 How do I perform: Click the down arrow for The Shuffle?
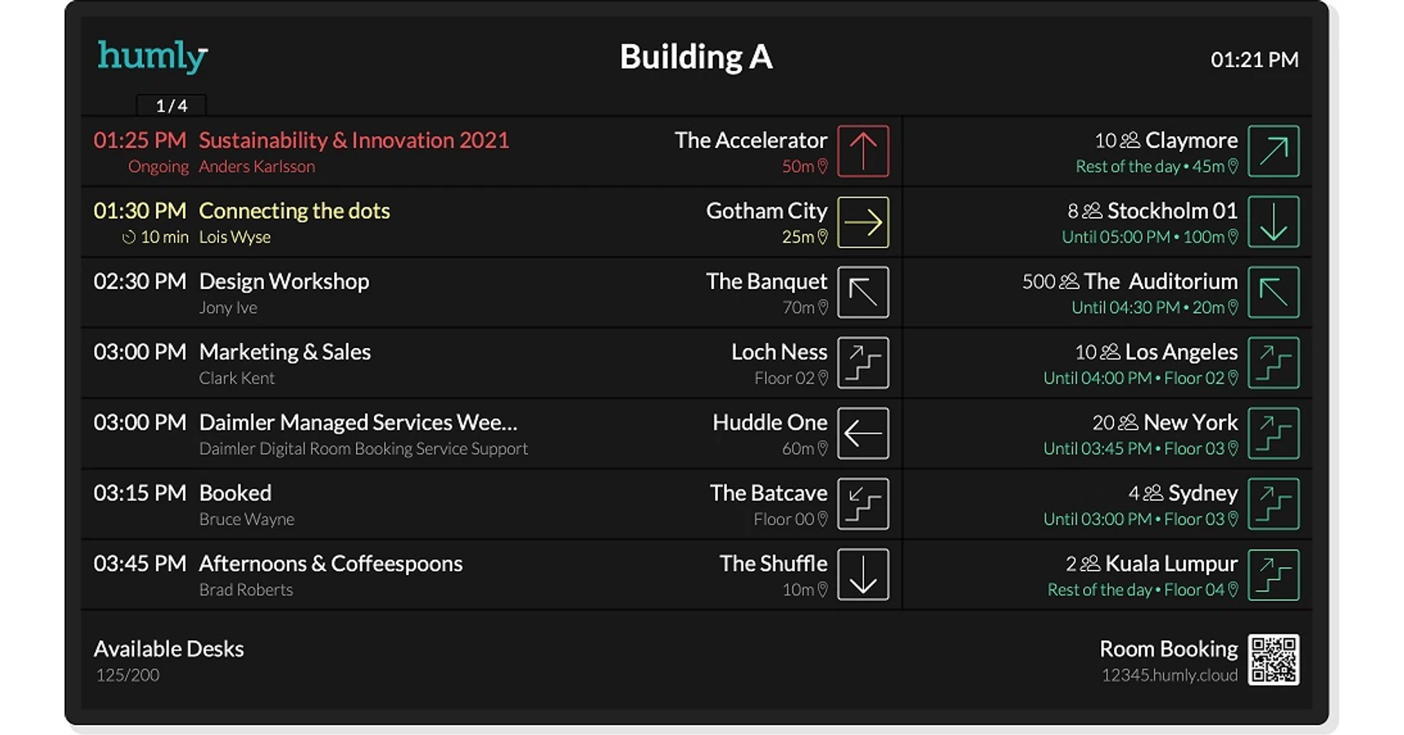pyautogui.click(x=862, y=575)
